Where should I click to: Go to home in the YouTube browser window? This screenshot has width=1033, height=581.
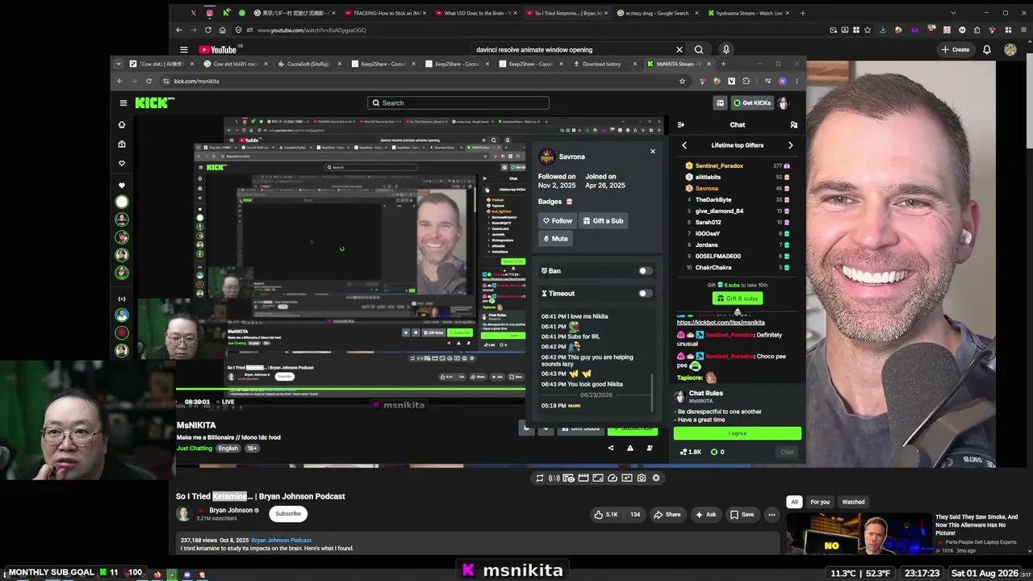coord(222,30)
